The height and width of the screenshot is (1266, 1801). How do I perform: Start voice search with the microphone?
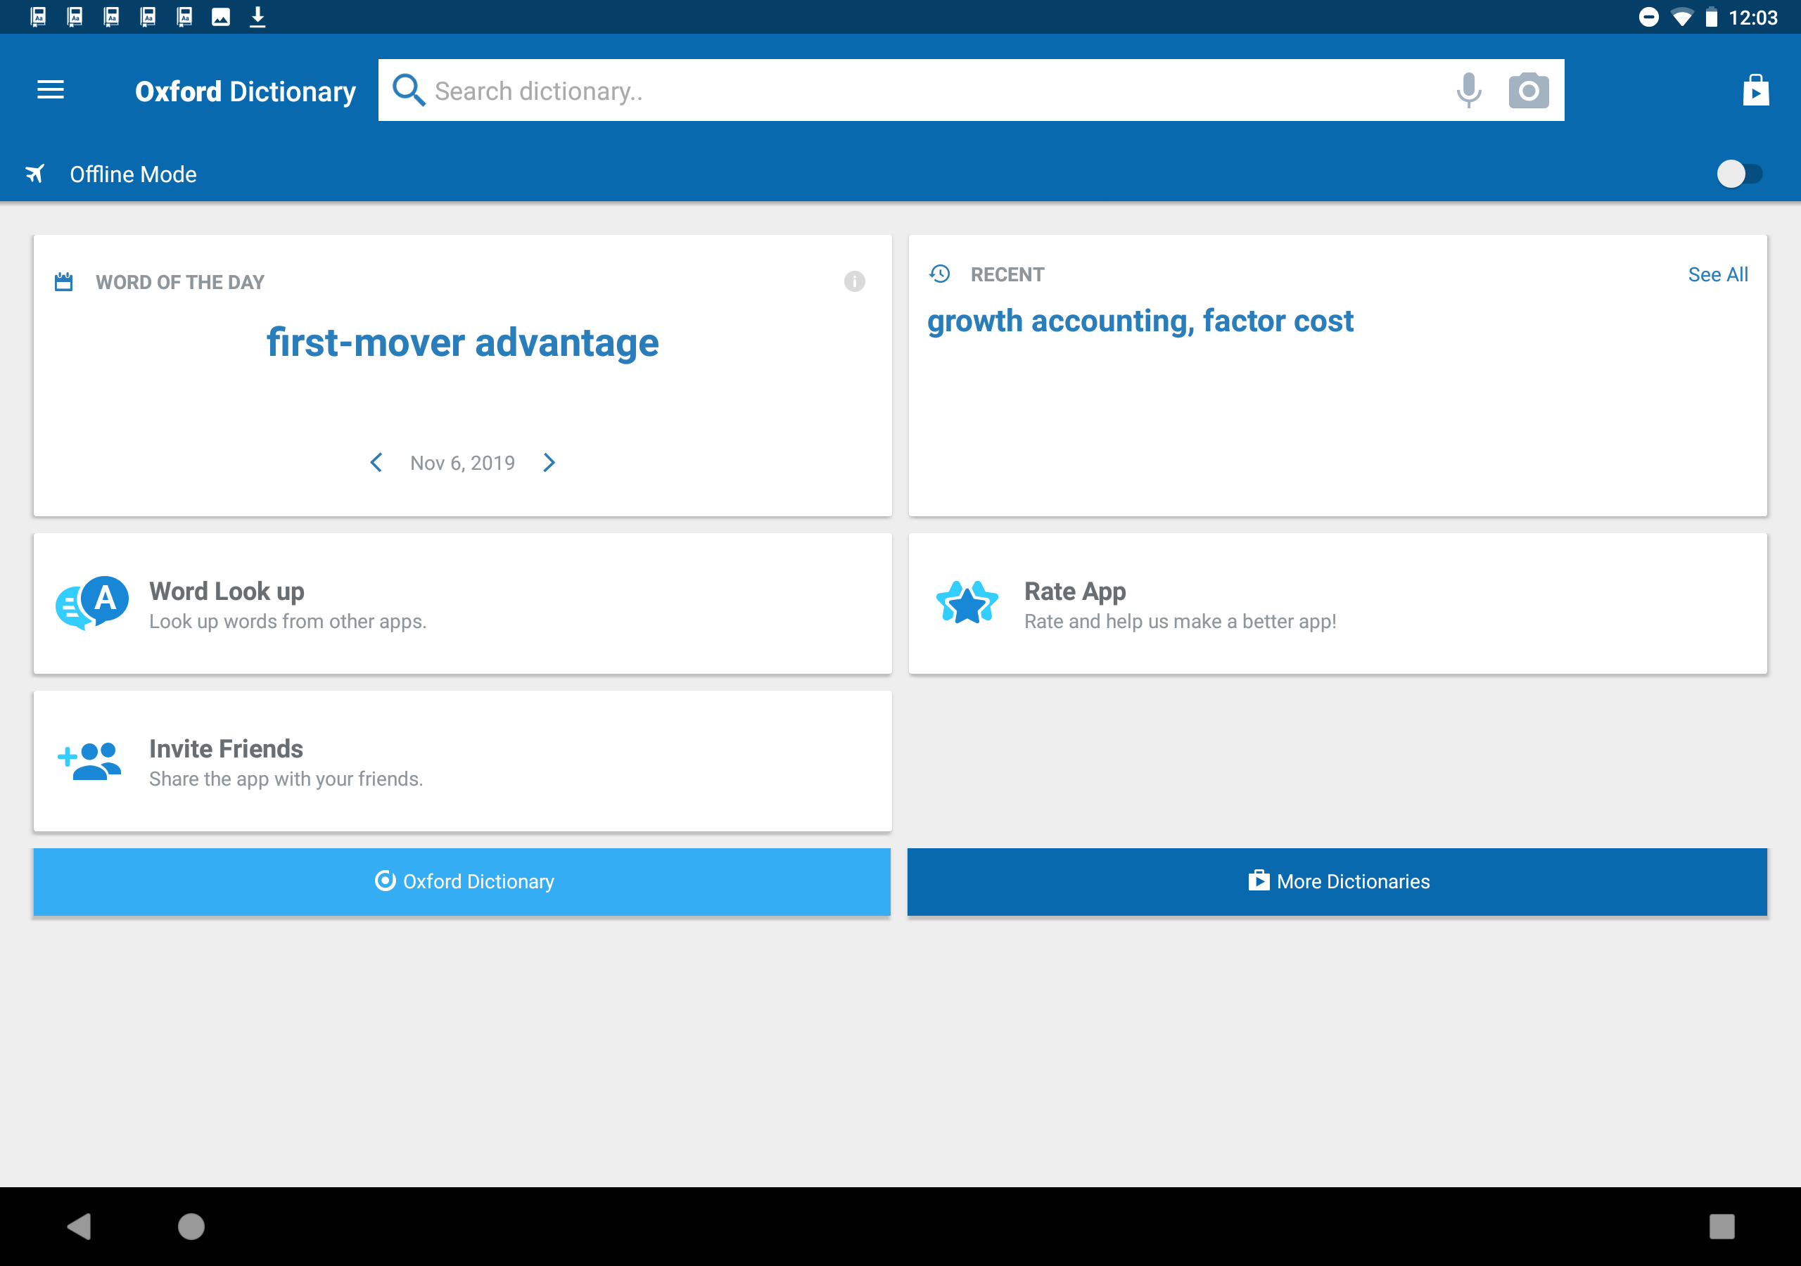(1468, 90)
